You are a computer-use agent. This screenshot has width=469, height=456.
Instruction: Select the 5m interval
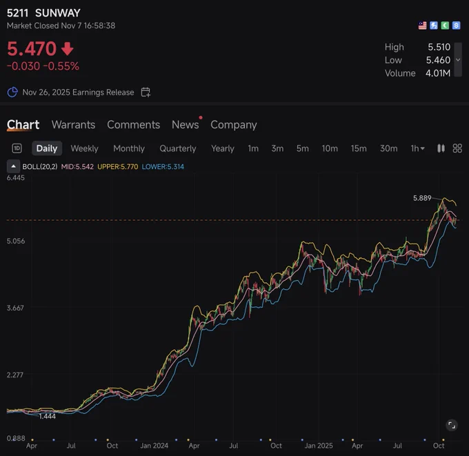point(302,148)
